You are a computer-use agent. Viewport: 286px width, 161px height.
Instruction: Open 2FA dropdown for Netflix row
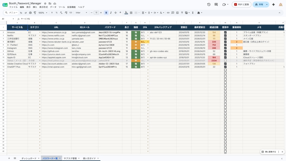(x=148, y=35)
